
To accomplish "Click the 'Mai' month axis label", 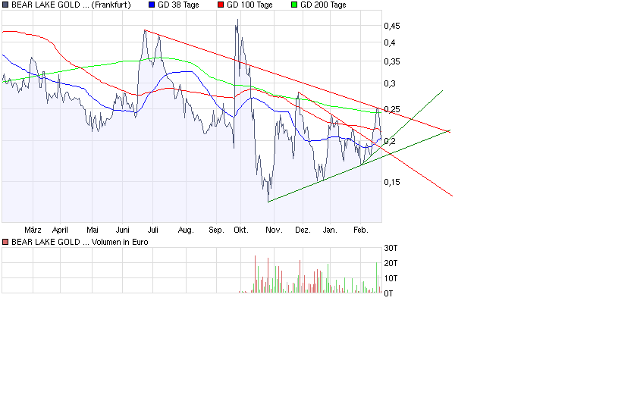I will click(x=93, y=230).
